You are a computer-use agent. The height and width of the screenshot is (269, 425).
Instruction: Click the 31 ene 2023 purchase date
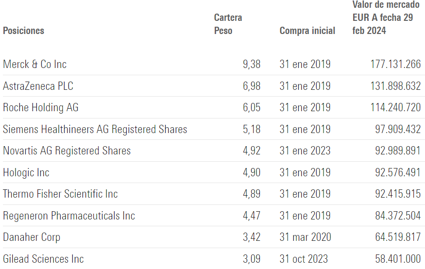pyautogui.click(x=305, y=151)
